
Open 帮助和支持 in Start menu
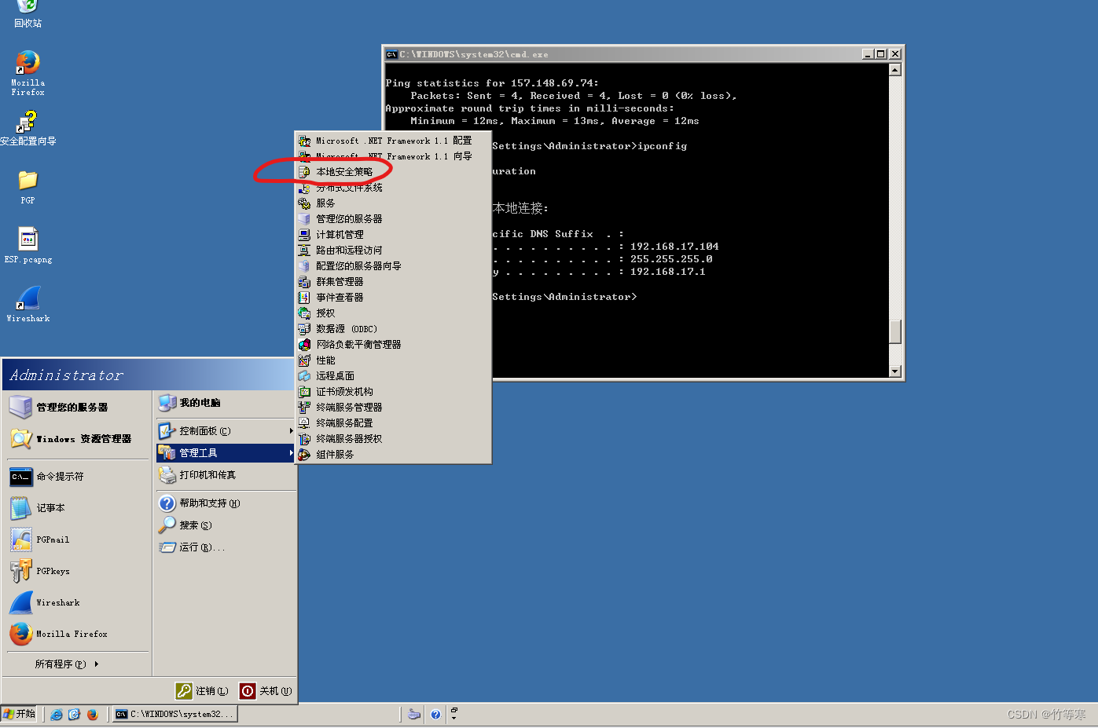(226, 503)
